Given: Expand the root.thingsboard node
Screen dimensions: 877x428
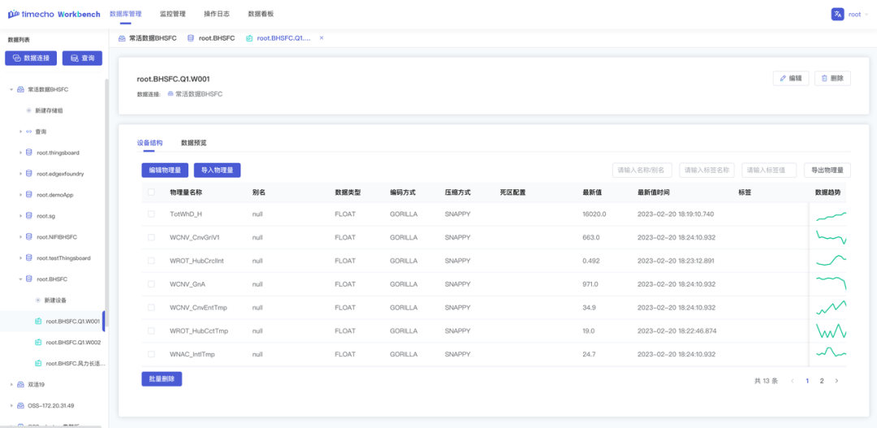Looking at the screenshot, I should 20,153.
